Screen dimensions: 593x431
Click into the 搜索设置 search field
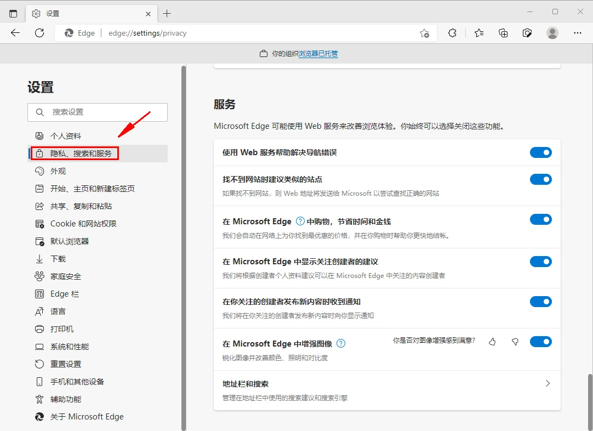pyautogui.click(x=98, y=112)
